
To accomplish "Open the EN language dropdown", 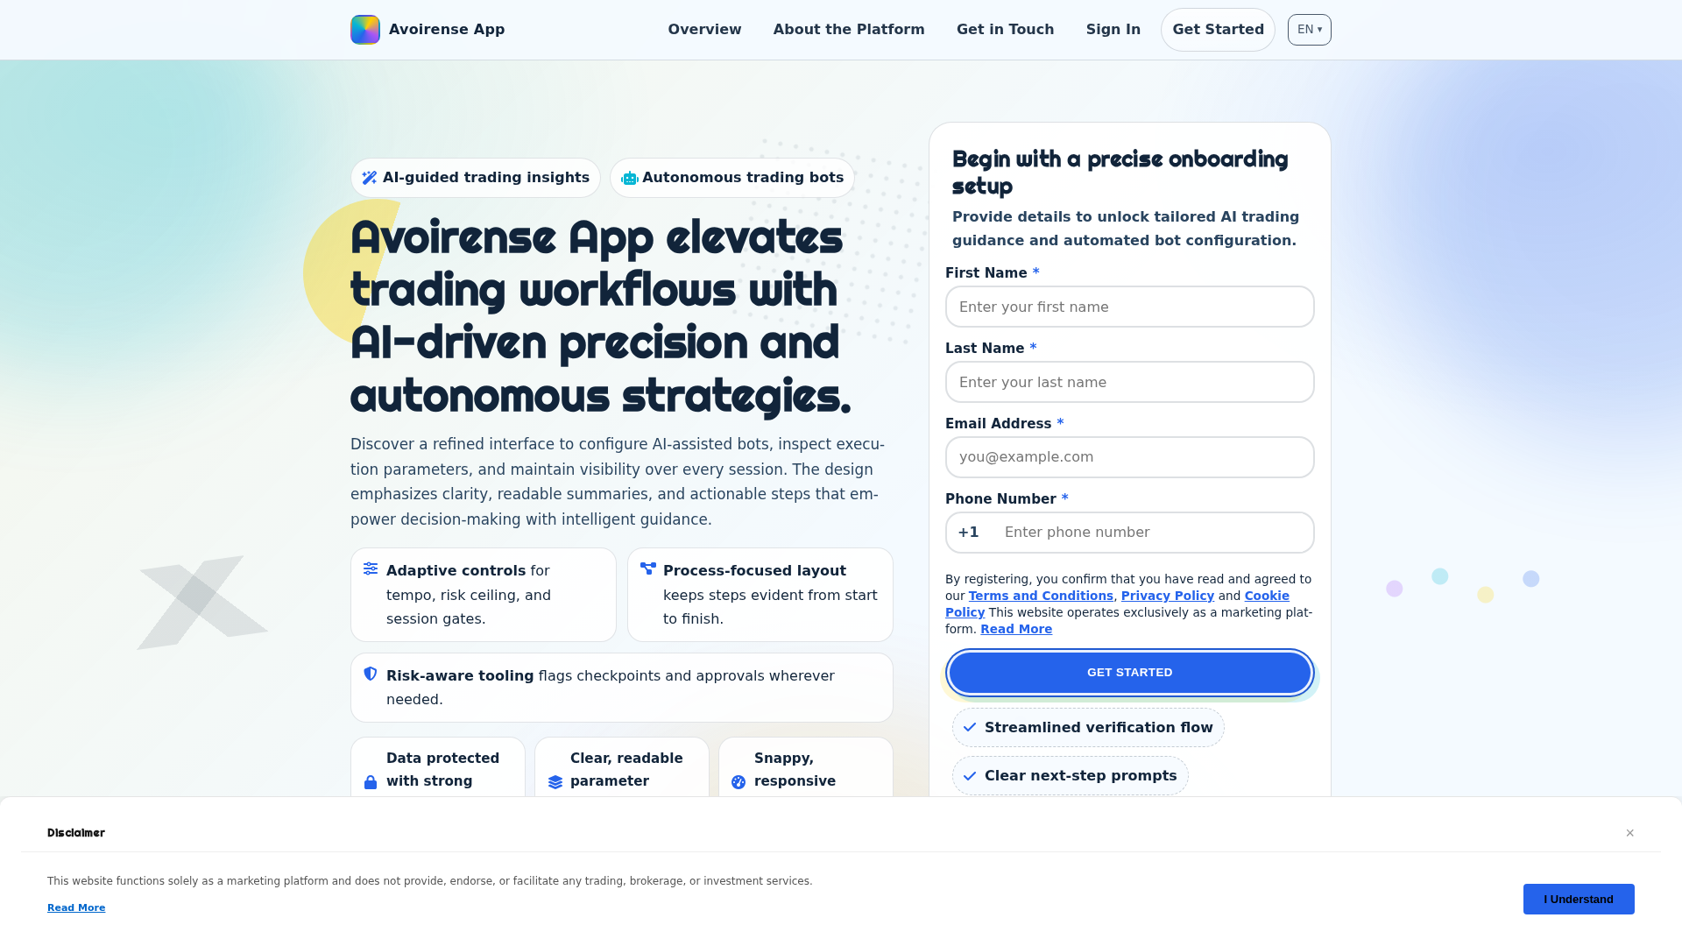I will [1310, 30].
